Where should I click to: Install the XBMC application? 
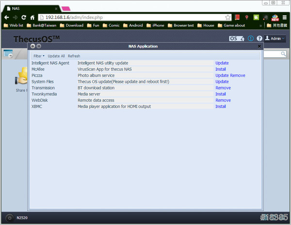(x=221, y=107)
